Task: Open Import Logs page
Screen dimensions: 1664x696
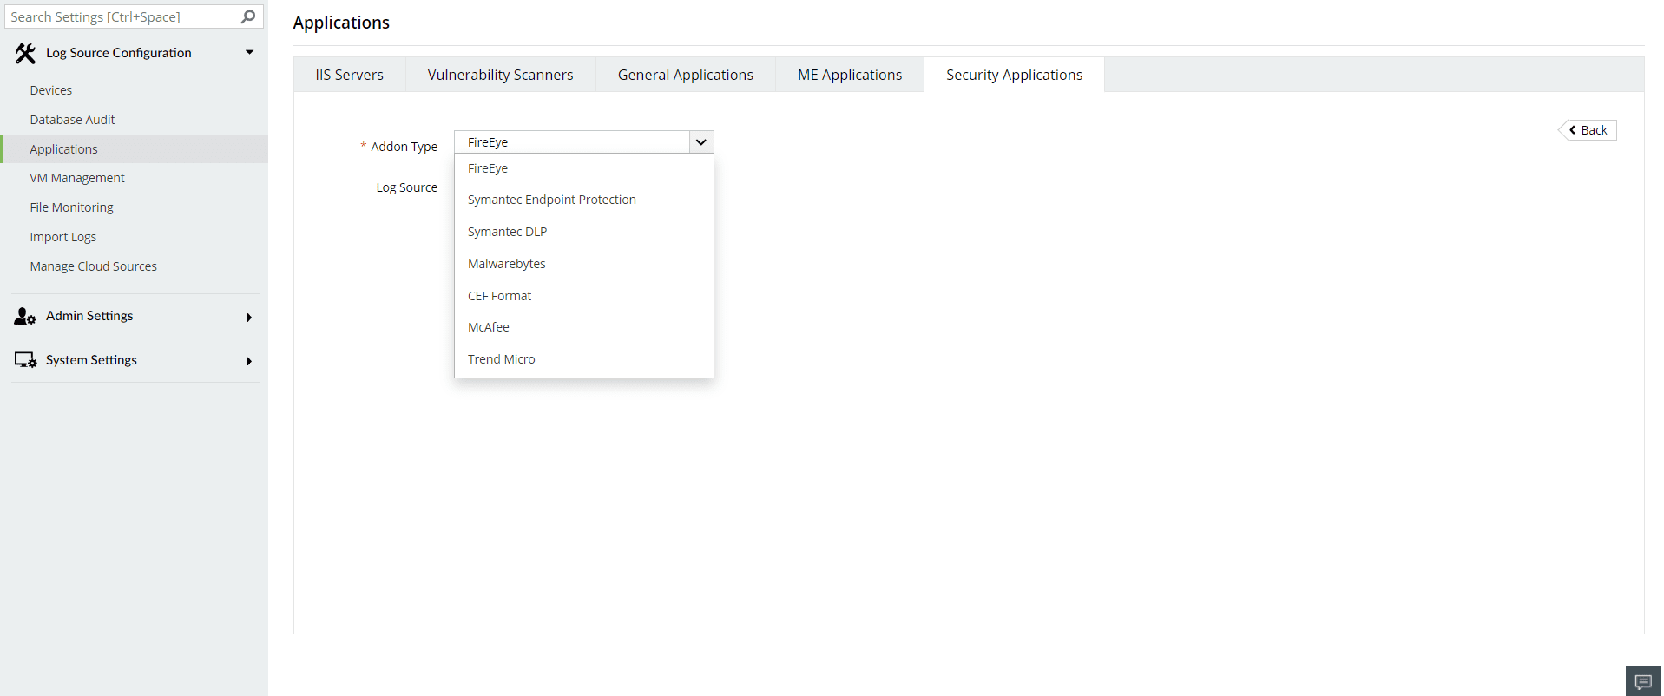Action: pos(62,237)
